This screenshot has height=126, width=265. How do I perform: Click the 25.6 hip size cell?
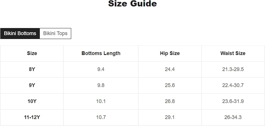170,85
